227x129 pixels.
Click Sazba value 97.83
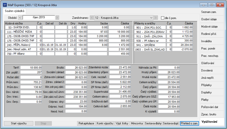point(97,32)
